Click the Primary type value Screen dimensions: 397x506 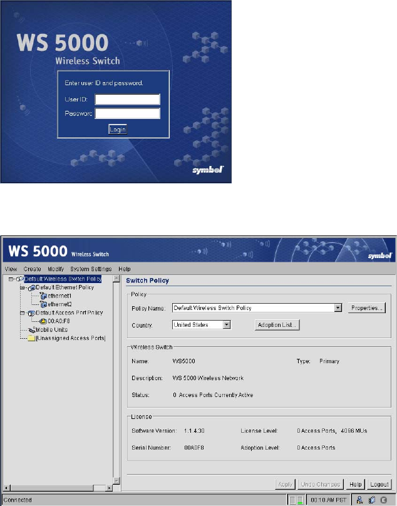329,361
